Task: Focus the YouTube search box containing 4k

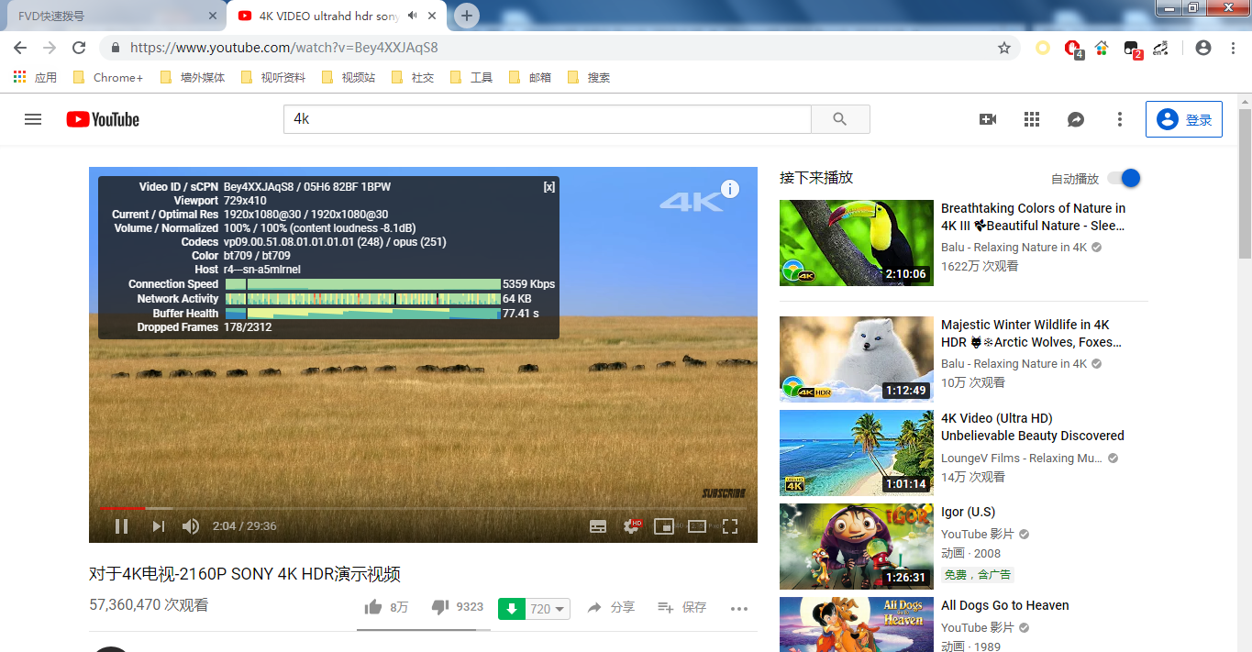Action: pyautogui.click(x=548, y=119)
